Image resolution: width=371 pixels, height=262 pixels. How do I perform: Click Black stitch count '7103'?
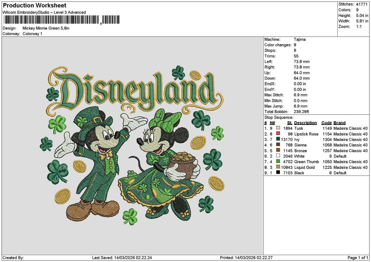[x=288, y=173]
